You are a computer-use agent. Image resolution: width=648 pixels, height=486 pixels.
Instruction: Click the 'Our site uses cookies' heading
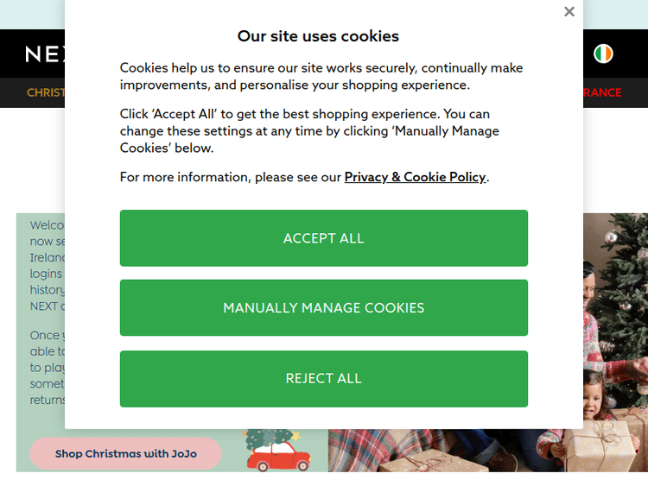(318, 36)
